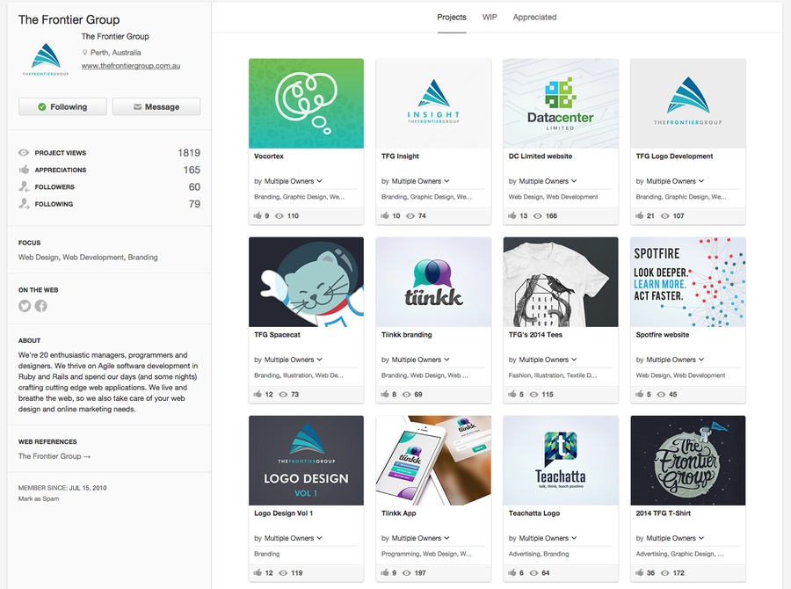Viewport: 791px width, 589px height.
Task: Switch to the Projects tab
Action: (x=452, y=18)
